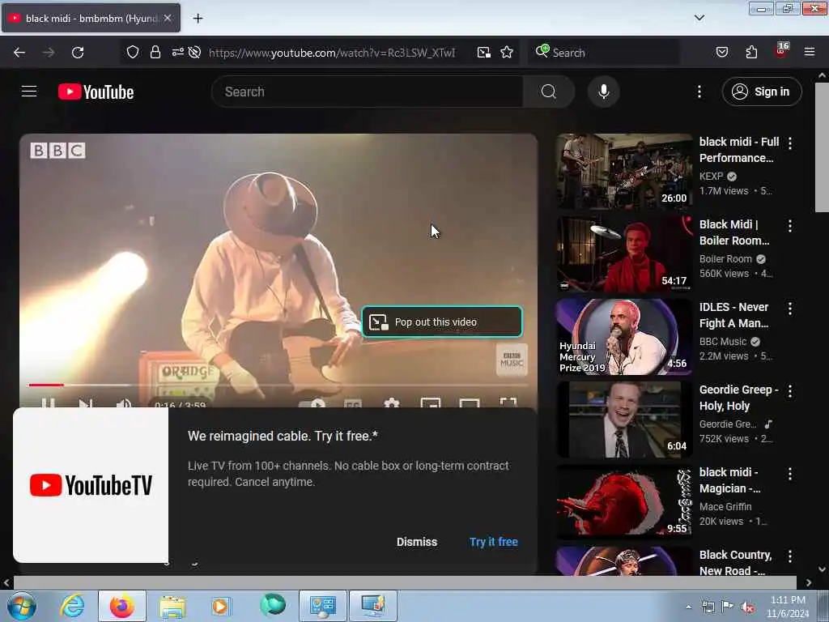The height and width of the screenshot is (622, 829).
Task: Open site permissions icon in address bar
Action: click(177, 53)
